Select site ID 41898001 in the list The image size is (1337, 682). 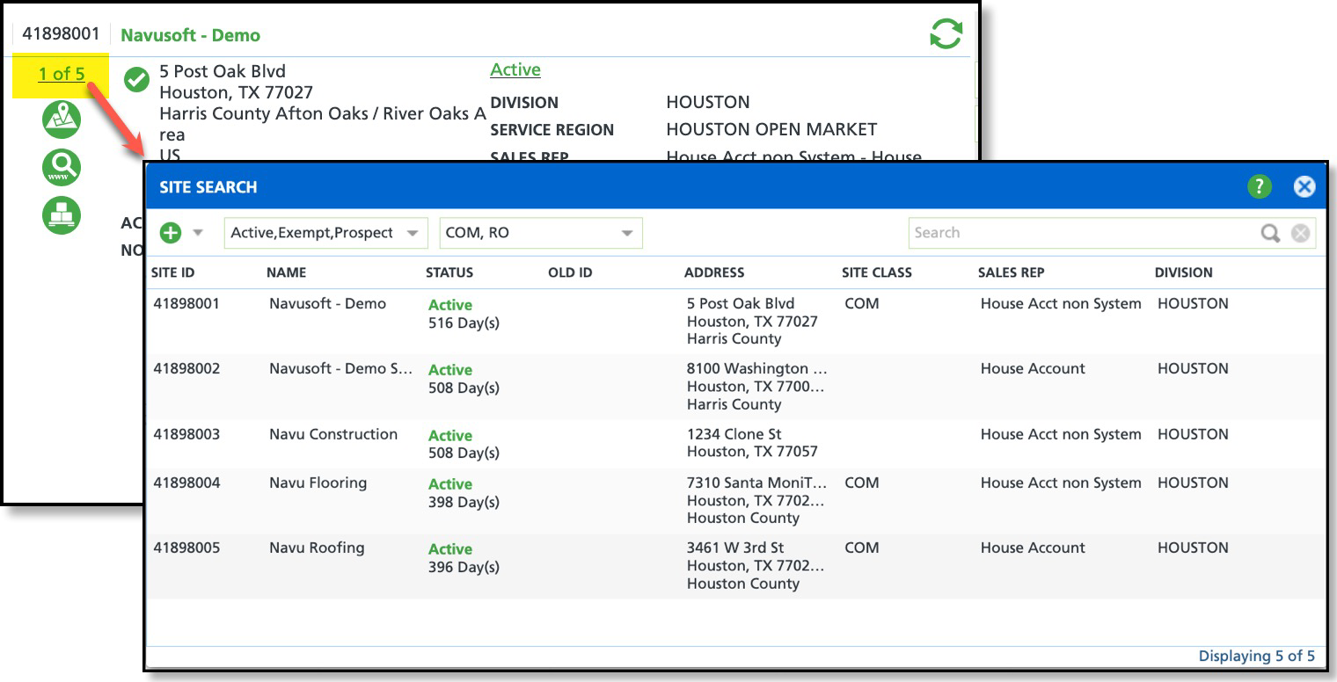tap(186, 304)
